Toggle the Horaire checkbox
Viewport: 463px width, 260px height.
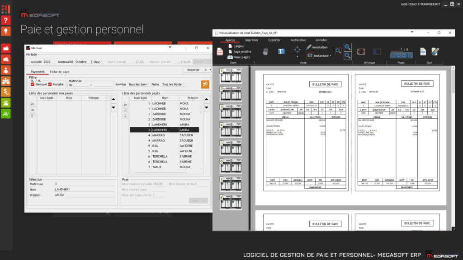(50, 84)
